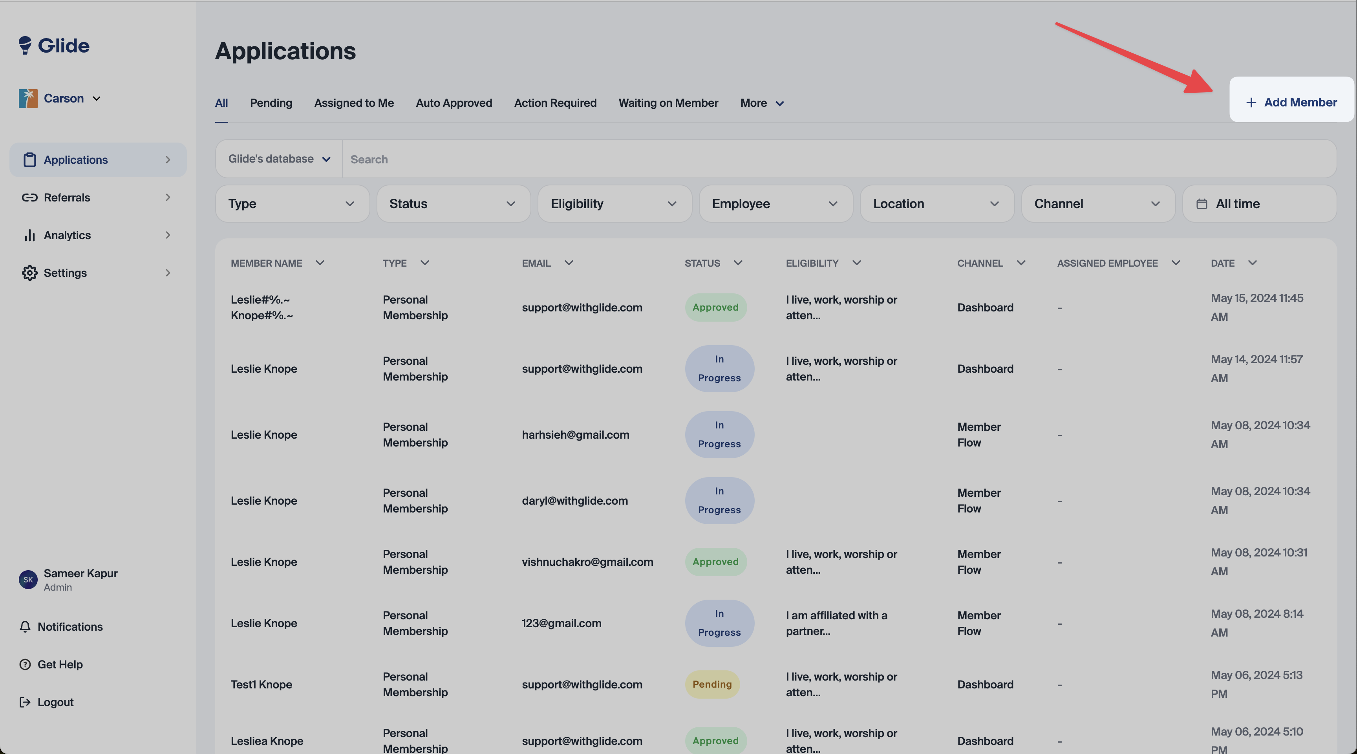Image resolution: width=1357 pixels, height=754 pixels.
Task: Click the Settings gear icon in sidebar
Action: click(29, 273)
